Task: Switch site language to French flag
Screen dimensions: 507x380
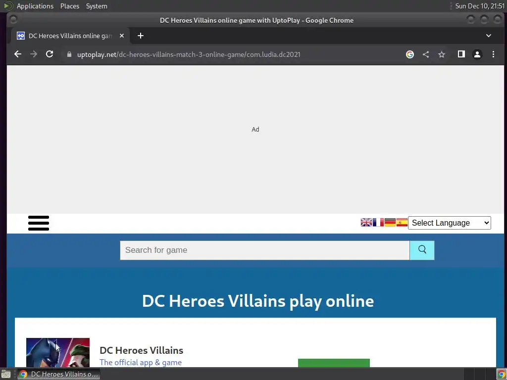Action: pyautogui.click(x=378, y=223)
